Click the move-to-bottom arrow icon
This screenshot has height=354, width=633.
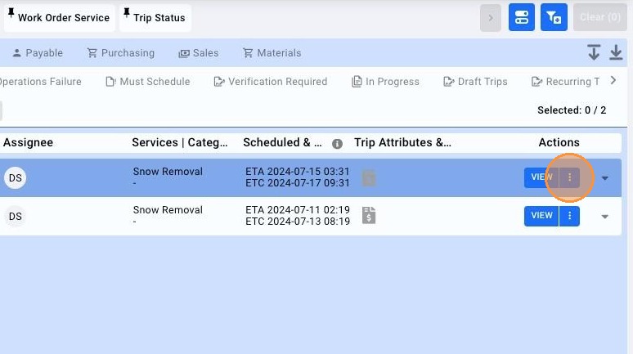(x=594, y=53)
